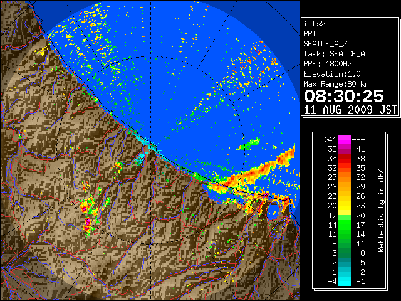Image resolution: width=401 pixels, height=301 pixels.
Task: Pick the swatch between 26 and 29
Action: (x=345, y=187)
